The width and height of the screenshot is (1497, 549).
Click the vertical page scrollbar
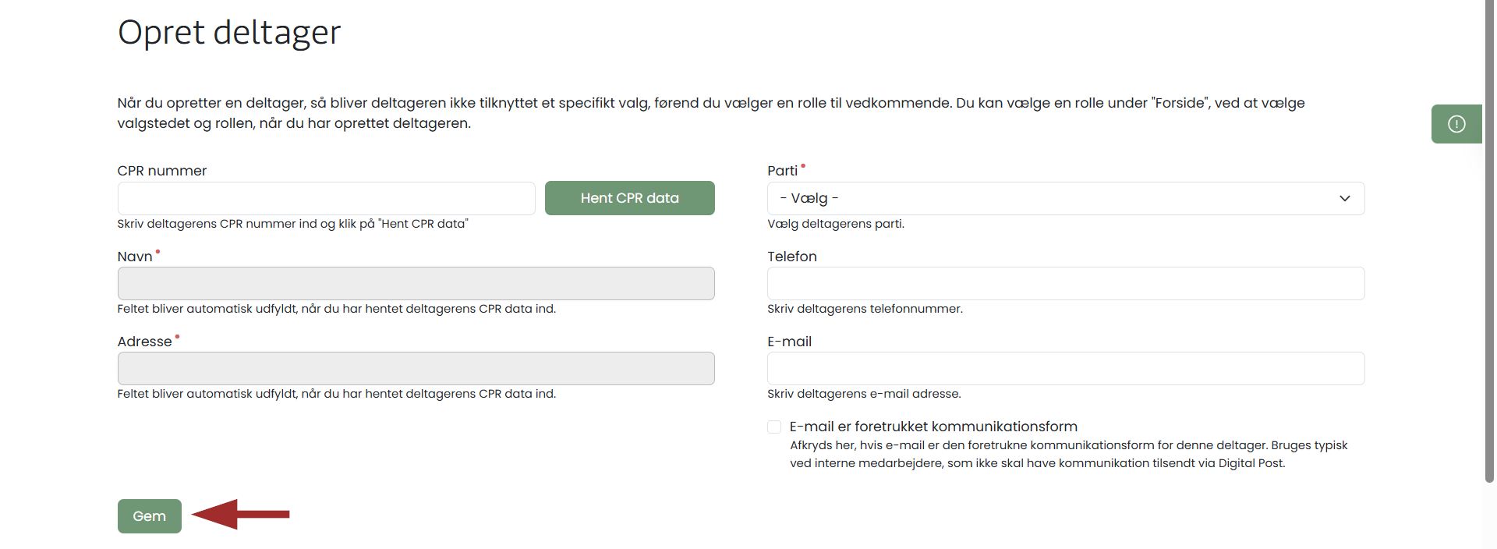(1489, 234)
